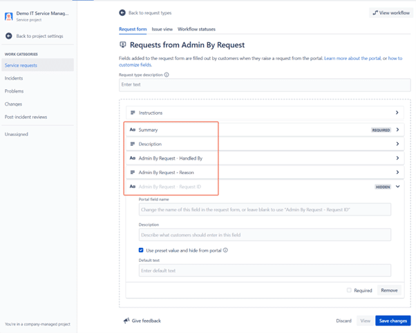Switch to the Request form tab
Viewport: 416px width, 333px height.
[133, 29]
